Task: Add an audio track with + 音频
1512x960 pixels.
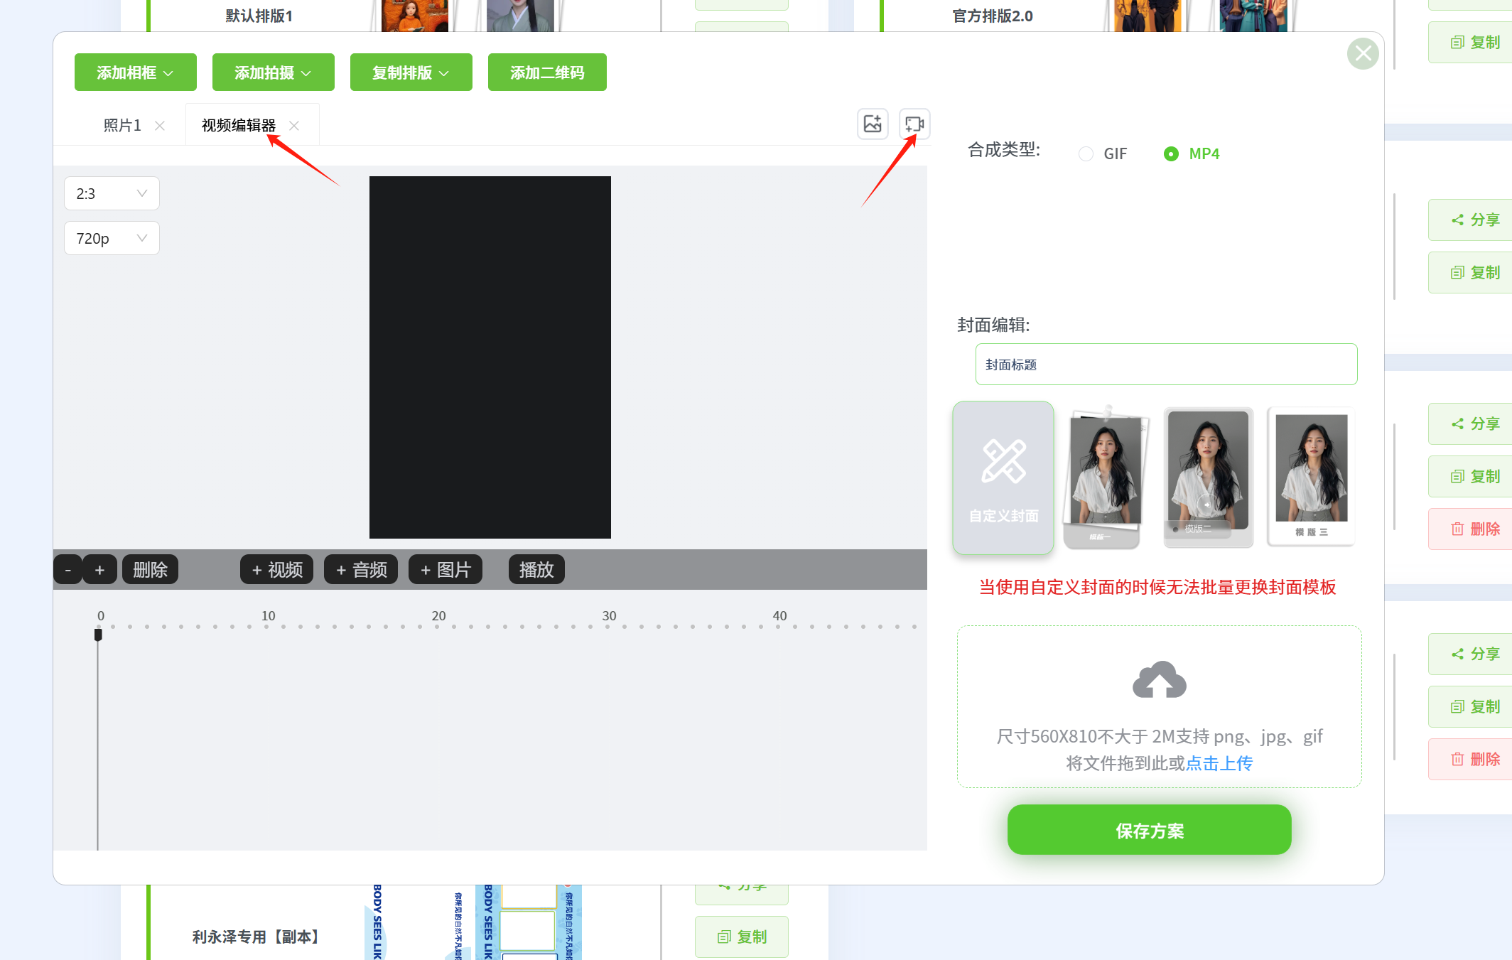Action: click(x=361, y=570)
